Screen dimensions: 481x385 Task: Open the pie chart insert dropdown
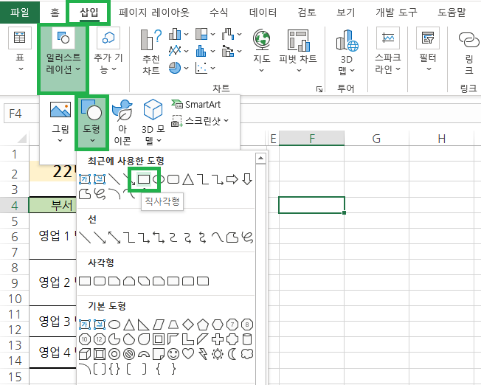tap(179, 68)
